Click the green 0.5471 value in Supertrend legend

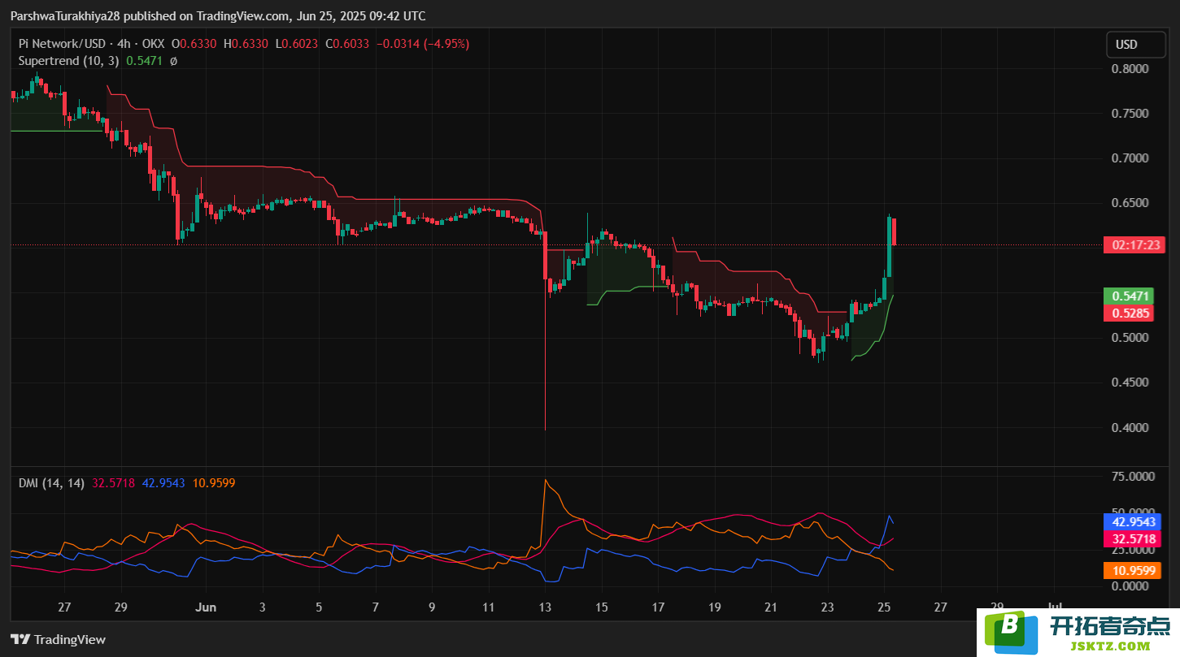coord(144,61)
